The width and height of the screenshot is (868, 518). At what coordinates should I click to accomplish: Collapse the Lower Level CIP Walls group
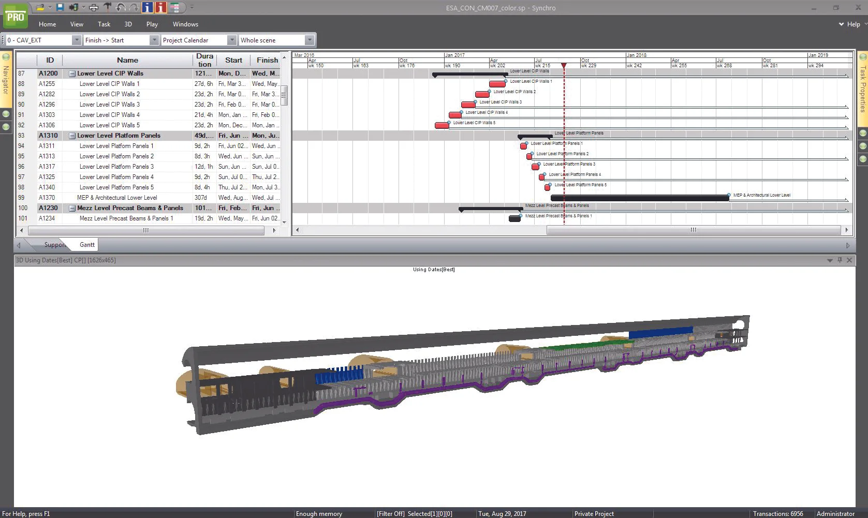pyautogui.click(x=72, y=73)
